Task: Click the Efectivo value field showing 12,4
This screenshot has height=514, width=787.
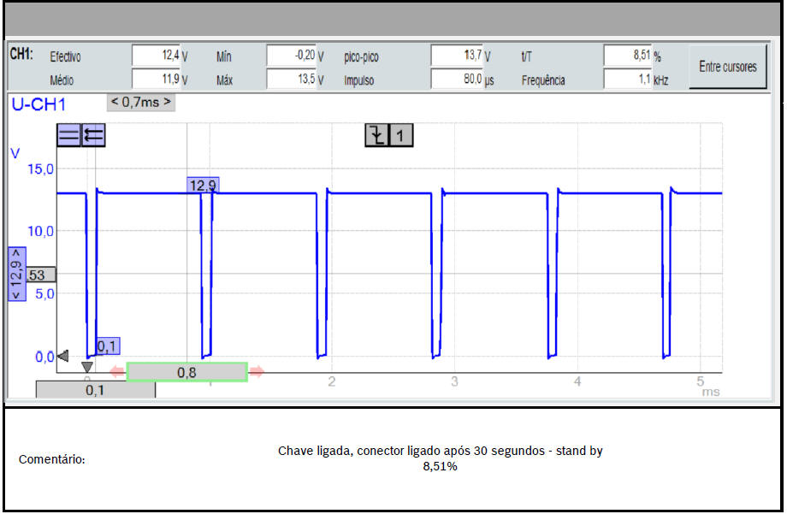Action: [x=158, y=56]
